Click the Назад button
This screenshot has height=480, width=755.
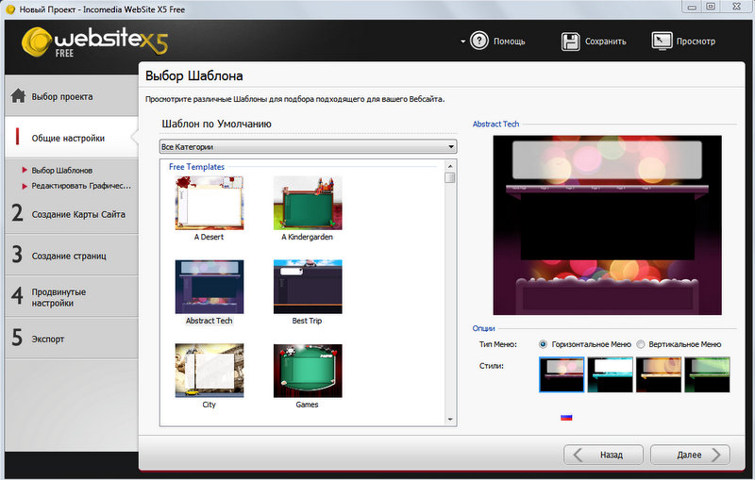pos(603,455)
